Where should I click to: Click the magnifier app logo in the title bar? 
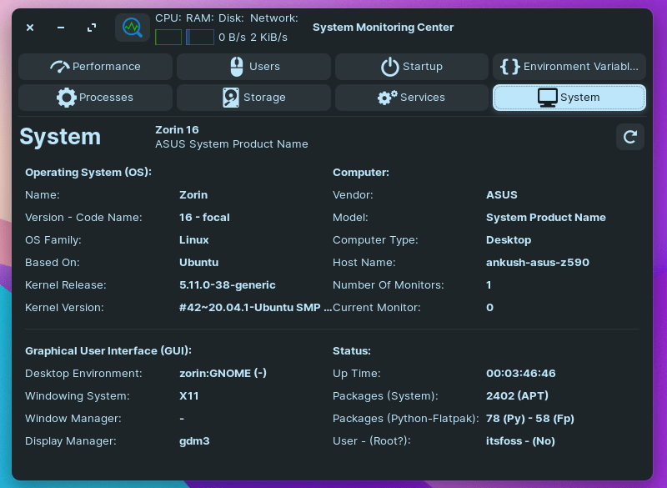click(x=133, y=28)
